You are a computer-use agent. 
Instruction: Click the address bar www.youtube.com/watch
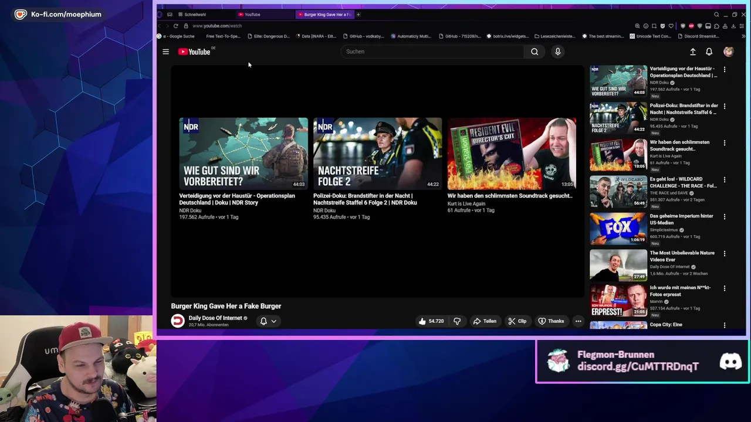click(x=217, y=26)
